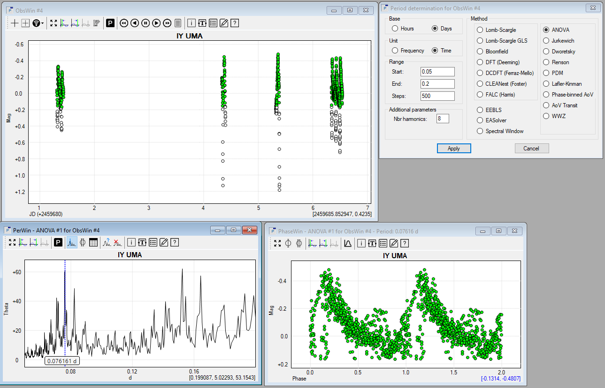Select the Hours base option
Screen dimensions: 605x388
pyautogui.click(x=395, y=29)
